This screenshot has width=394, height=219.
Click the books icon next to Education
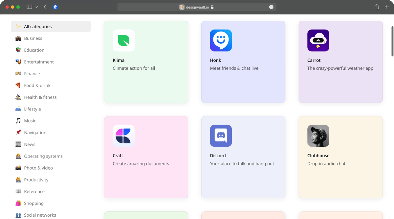(x=18, y=50)
